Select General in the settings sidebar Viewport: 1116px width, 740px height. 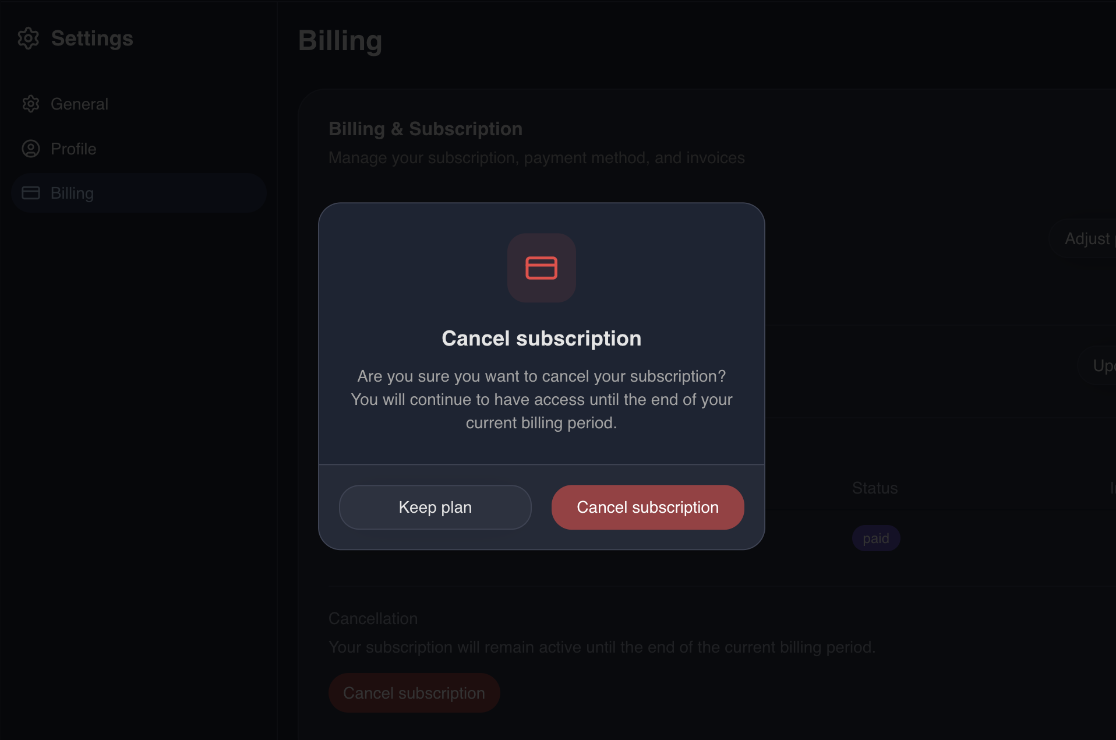click(79, 104)
